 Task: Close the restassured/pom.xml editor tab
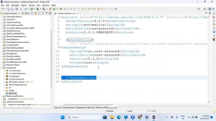tap(78, 13)
